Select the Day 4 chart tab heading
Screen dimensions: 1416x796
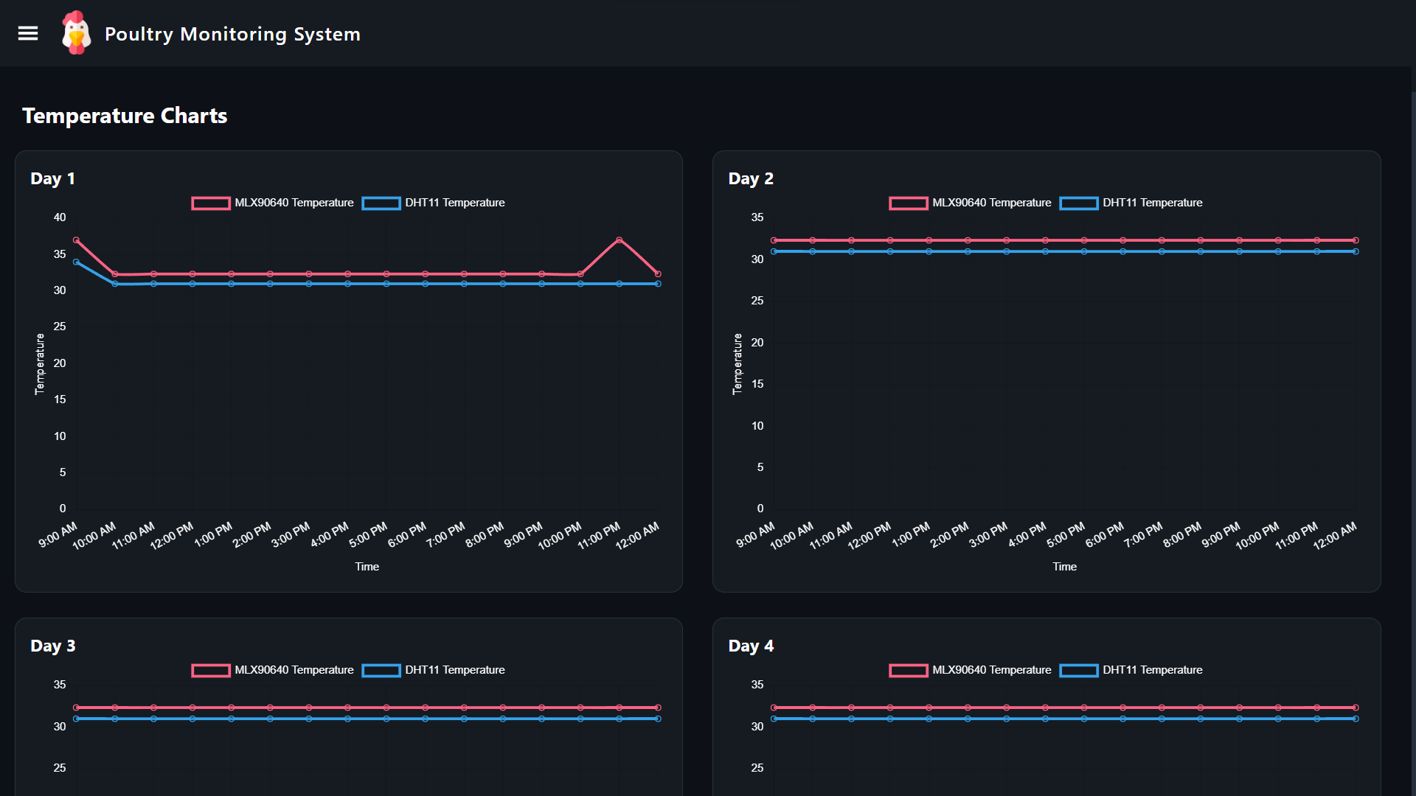tap(750, 646)
